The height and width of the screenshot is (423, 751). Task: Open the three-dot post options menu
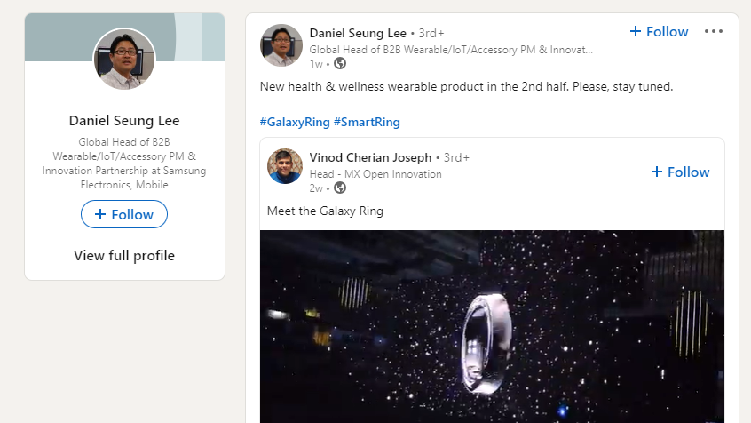(713, 32)
